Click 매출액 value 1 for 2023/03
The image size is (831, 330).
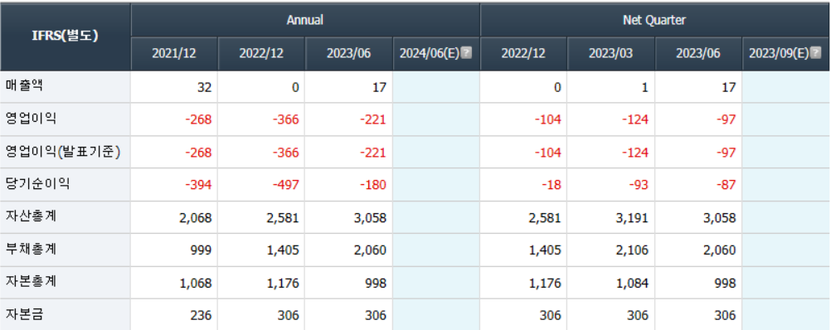coord(644,87)
